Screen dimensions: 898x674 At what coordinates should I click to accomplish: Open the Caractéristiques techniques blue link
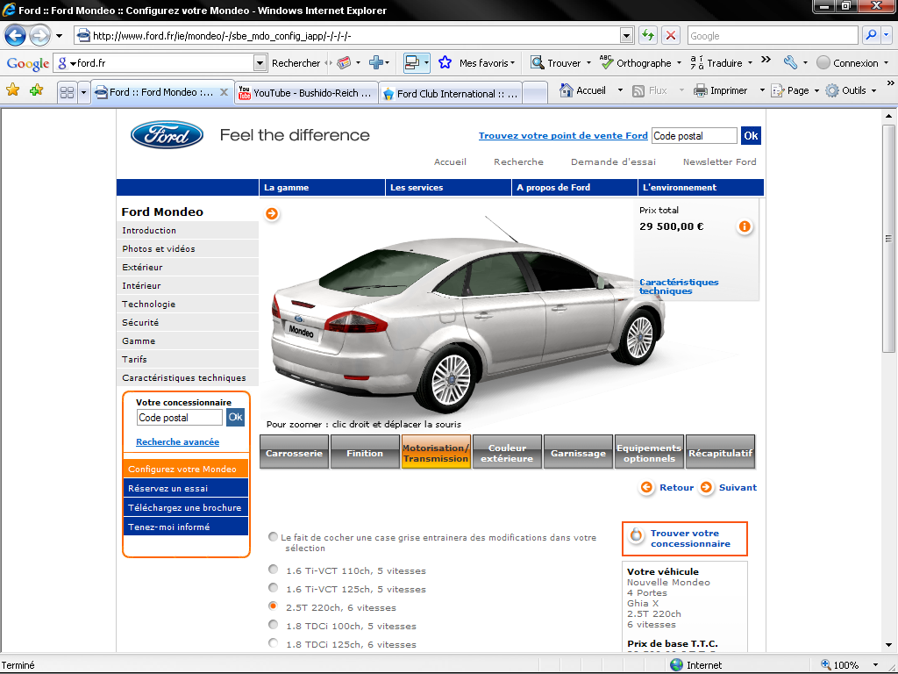678,286
